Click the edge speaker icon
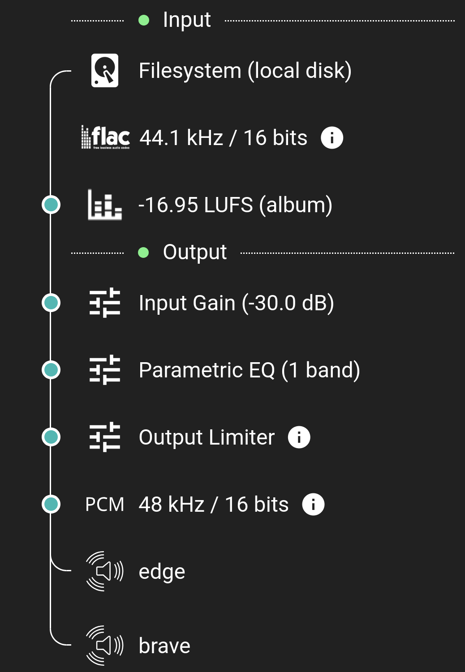 [x=105, y=571]
